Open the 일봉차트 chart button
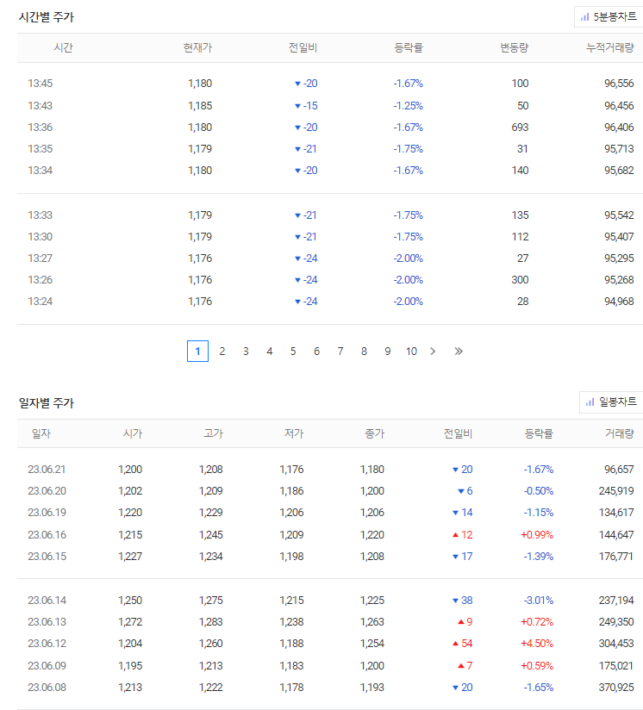 611,402
